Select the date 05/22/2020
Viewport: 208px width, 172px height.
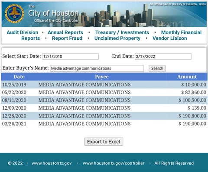click(x=14, y=92)
